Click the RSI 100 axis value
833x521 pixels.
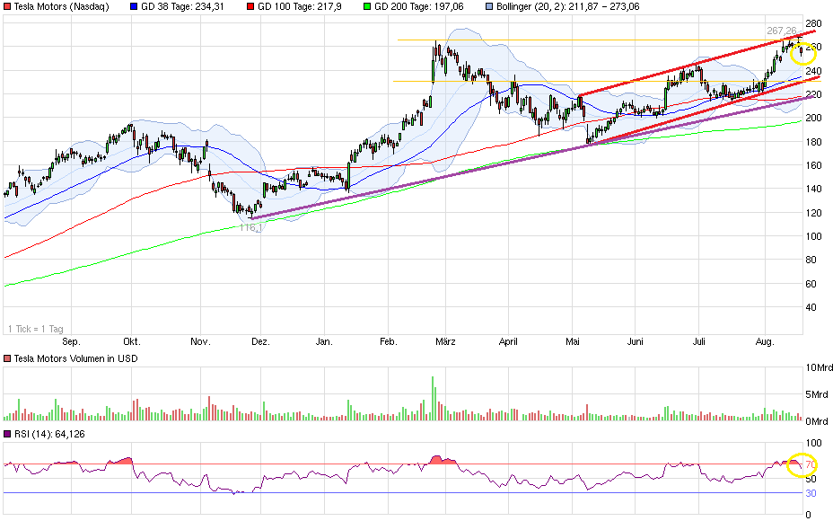coord(814,443)
